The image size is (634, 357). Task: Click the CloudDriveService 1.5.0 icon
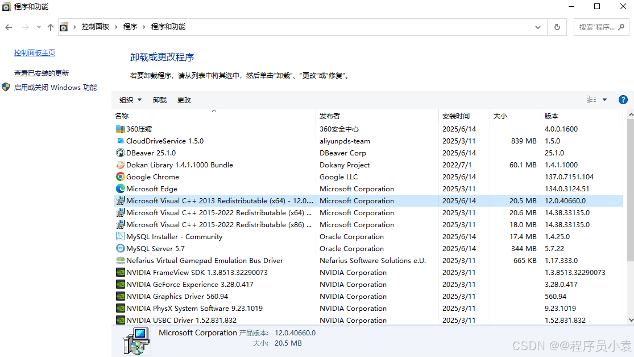[120, 141]
